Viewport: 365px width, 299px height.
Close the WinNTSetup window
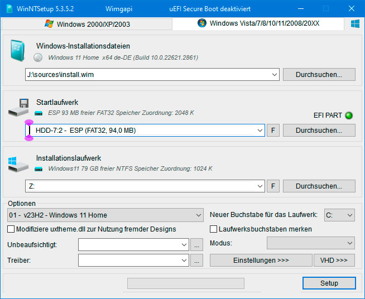(352, 8)
